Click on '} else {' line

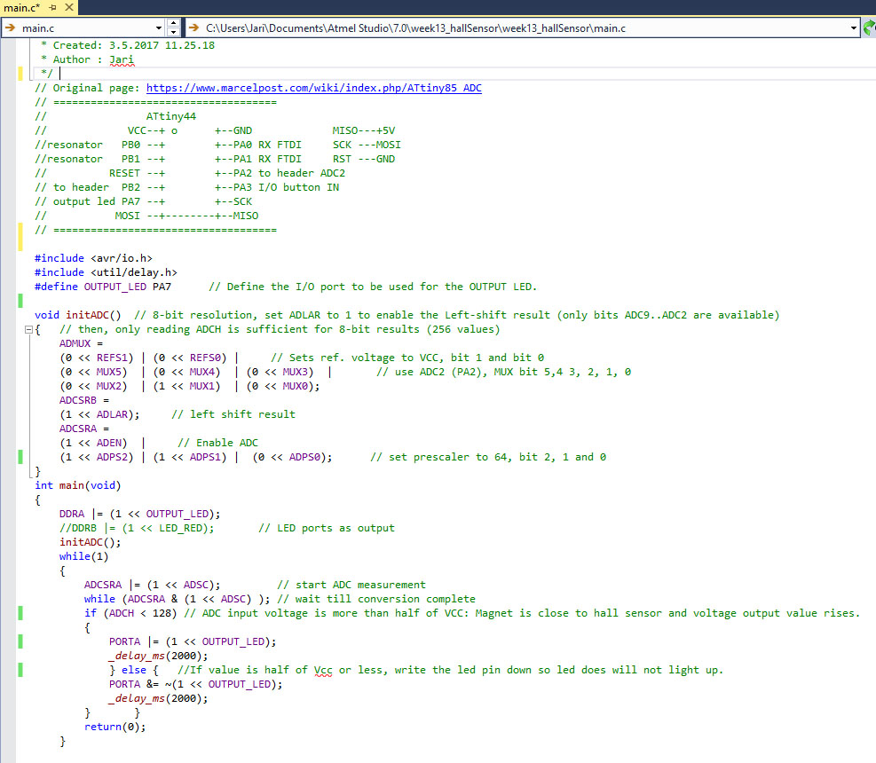(x=133, y=670)
